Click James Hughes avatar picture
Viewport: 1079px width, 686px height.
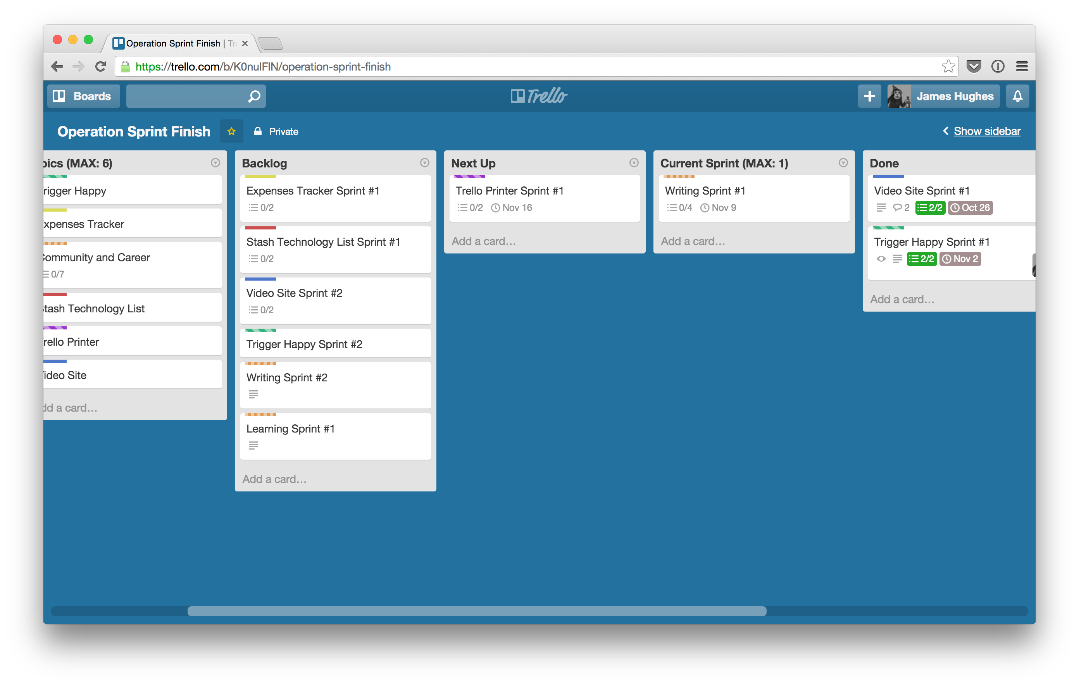pos(898,96)
